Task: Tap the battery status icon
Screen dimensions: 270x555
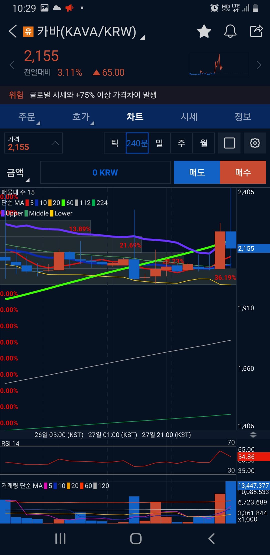Action: click(x=255, y=8)
